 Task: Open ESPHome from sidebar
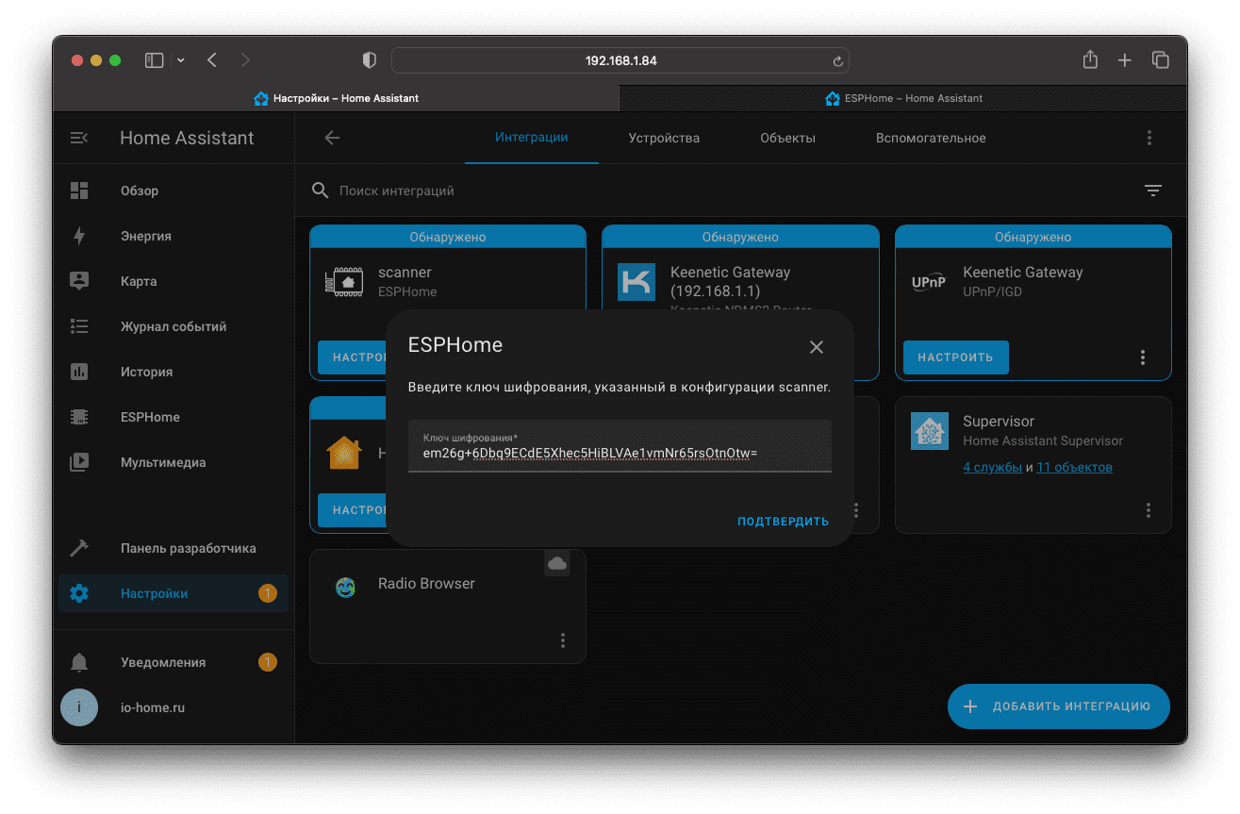coord(150,417)
